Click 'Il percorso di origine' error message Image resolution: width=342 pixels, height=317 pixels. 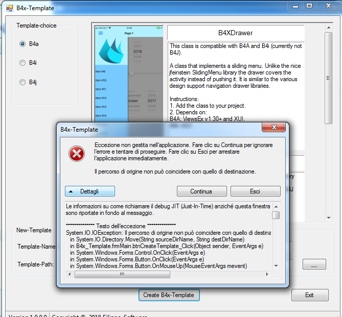(x=175, y=172)
